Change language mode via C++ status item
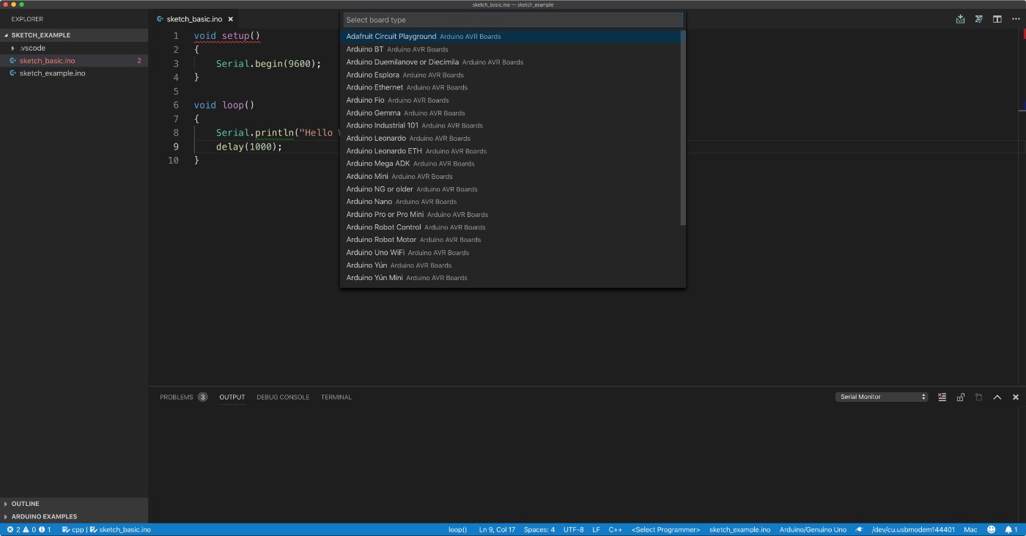This screenshot has width=1026, height=536. tap(616, 529)
